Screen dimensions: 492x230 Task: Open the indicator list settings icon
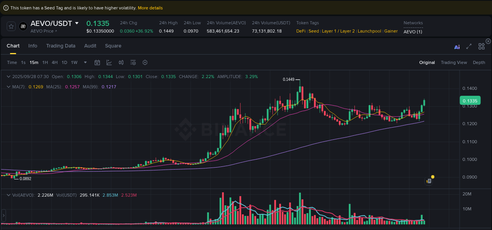coord(133,62)
